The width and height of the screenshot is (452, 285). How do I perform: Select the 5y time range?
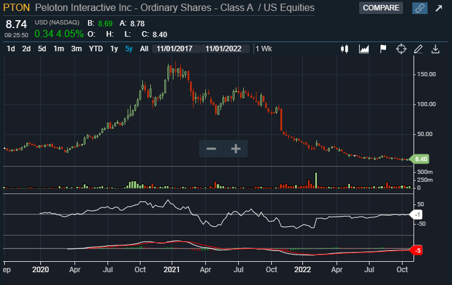[x=129, y=49]
